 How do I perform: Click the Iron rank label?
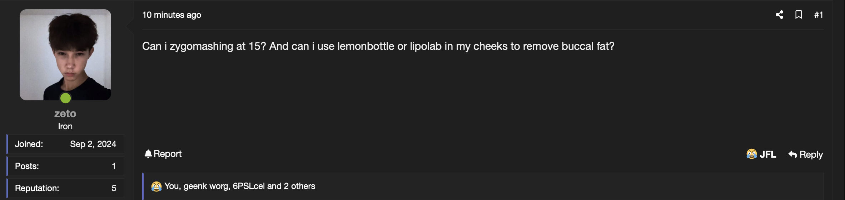point(65,126)
